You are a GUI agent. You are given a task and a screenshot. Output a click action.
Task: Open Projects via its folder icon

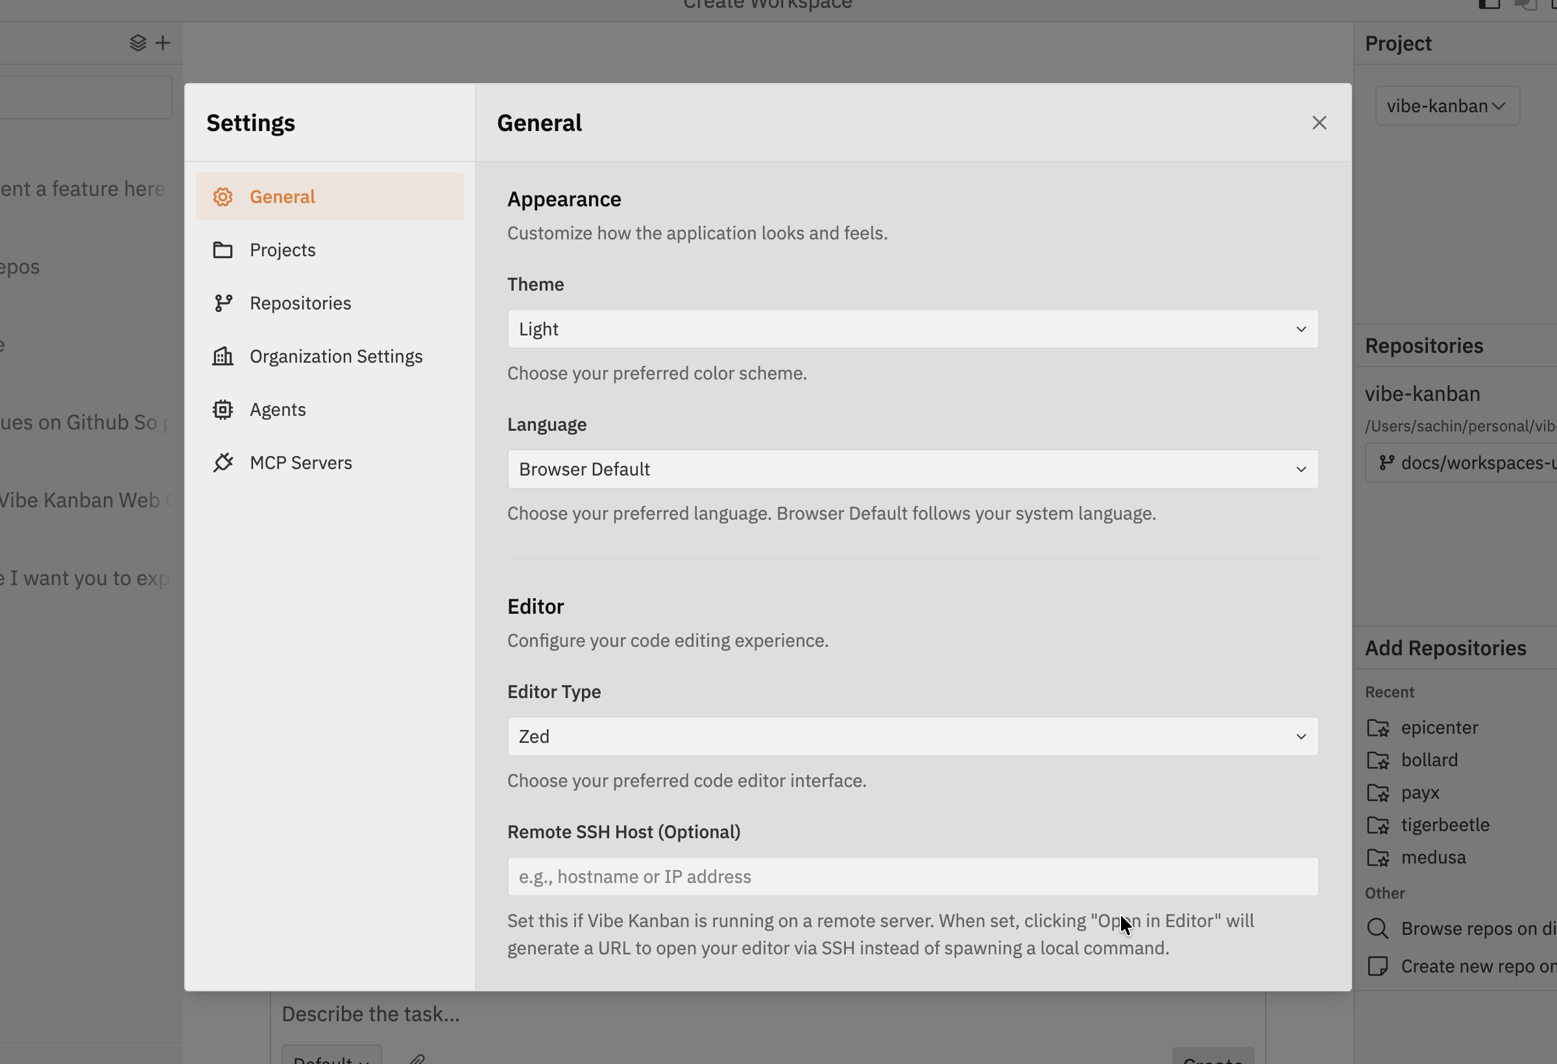(223, 249)
